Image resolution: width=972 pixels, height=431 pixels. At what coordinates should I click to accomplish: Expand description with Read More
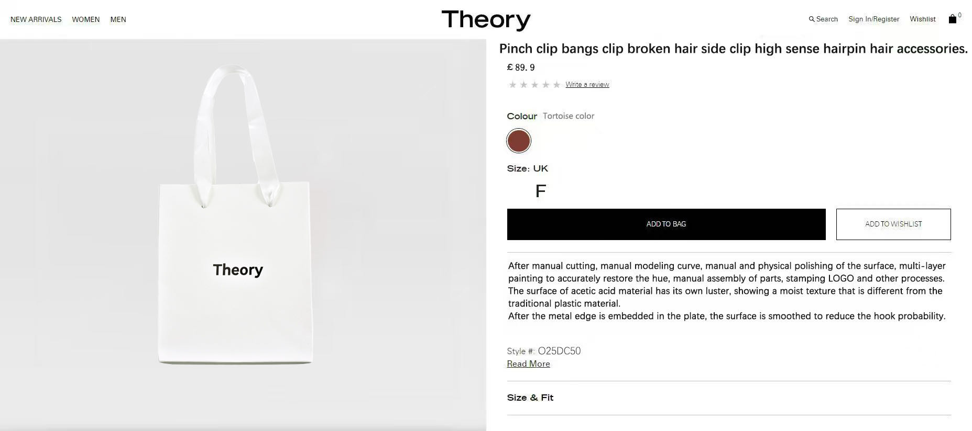click(x=528, y=364)
